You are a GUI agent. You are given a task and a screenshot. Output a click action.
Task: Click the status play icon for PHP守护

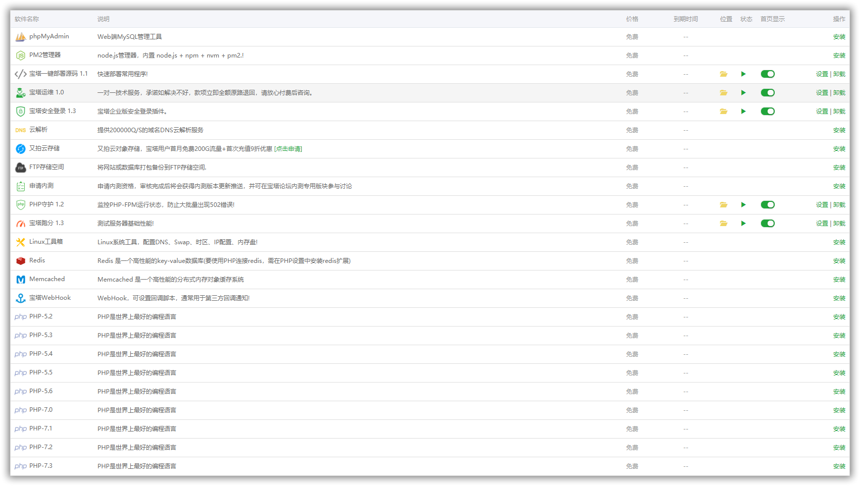coord(743,205)
